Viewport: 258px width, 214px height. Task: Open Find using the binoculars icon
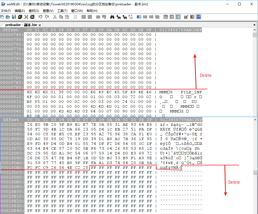[x=112, y=17]
